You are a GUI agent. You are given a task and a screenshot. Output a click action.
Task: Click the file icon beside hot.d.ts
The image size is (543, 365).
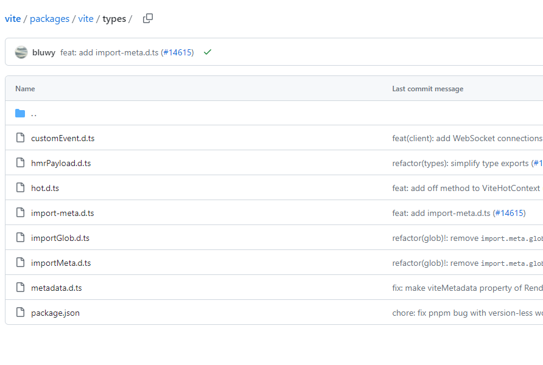[20, 188]
